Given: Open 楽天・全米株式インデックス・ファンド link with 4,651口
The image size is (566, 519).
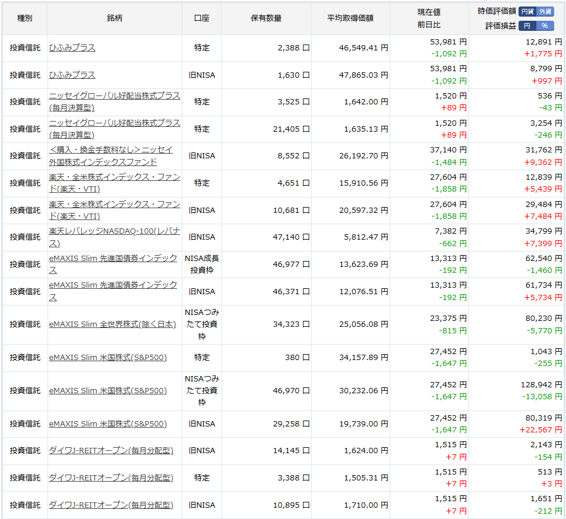Looking at the screenshot, I should (115, 183).
